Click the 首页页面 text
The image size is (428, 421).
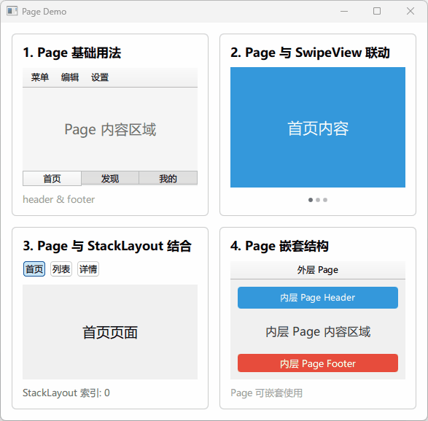[110, 332]
